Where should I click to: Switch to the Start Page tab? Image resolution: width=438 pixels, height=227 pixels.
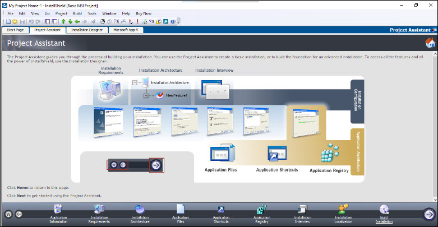[15, 30]
